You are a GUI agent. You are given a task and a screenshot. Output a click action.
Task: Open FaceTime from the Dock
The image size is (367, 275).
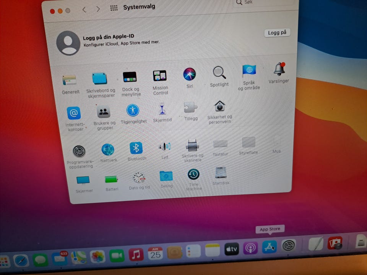coord(117,256)
